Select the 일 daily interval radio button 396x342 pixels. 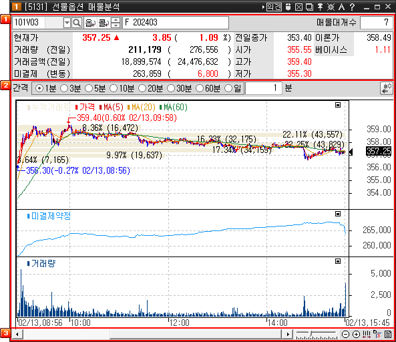pos(228,88)
